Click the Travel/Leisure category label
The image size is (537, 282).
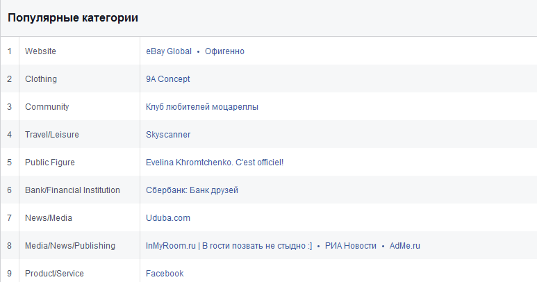52,135
